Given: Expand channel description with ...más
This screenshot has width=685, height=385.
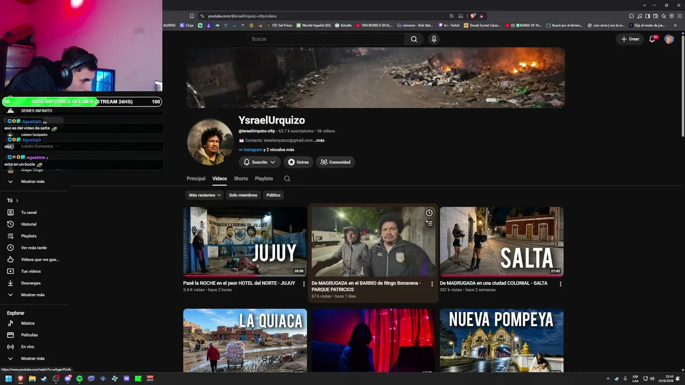Looking at the screenshot, I should click(x=319, y=141).
